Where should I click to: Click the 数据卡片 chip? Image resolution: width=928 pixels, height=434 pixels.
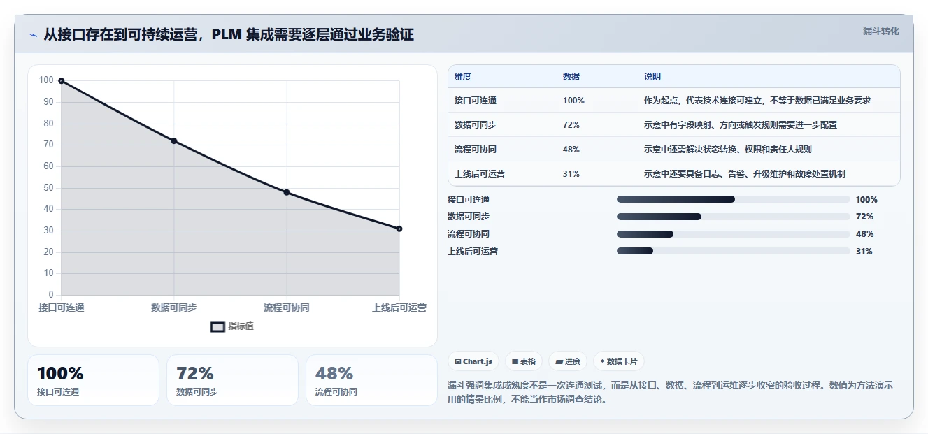pyautogui.click(x=619, y=361)
